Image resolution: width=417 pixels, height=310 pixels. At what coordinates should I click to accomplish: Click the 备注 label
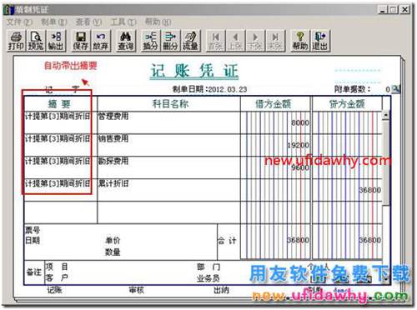point(34,272)
